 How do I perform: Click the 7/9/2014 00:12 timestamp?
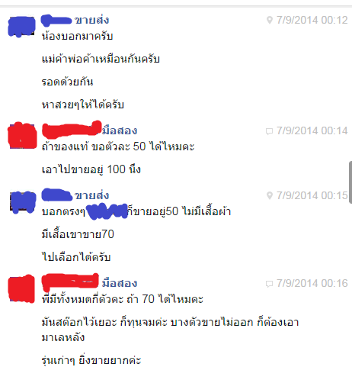click(312, 20)
